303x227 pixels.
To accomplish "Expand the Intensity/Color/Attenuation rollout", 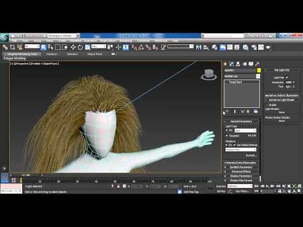I will 241,163.
